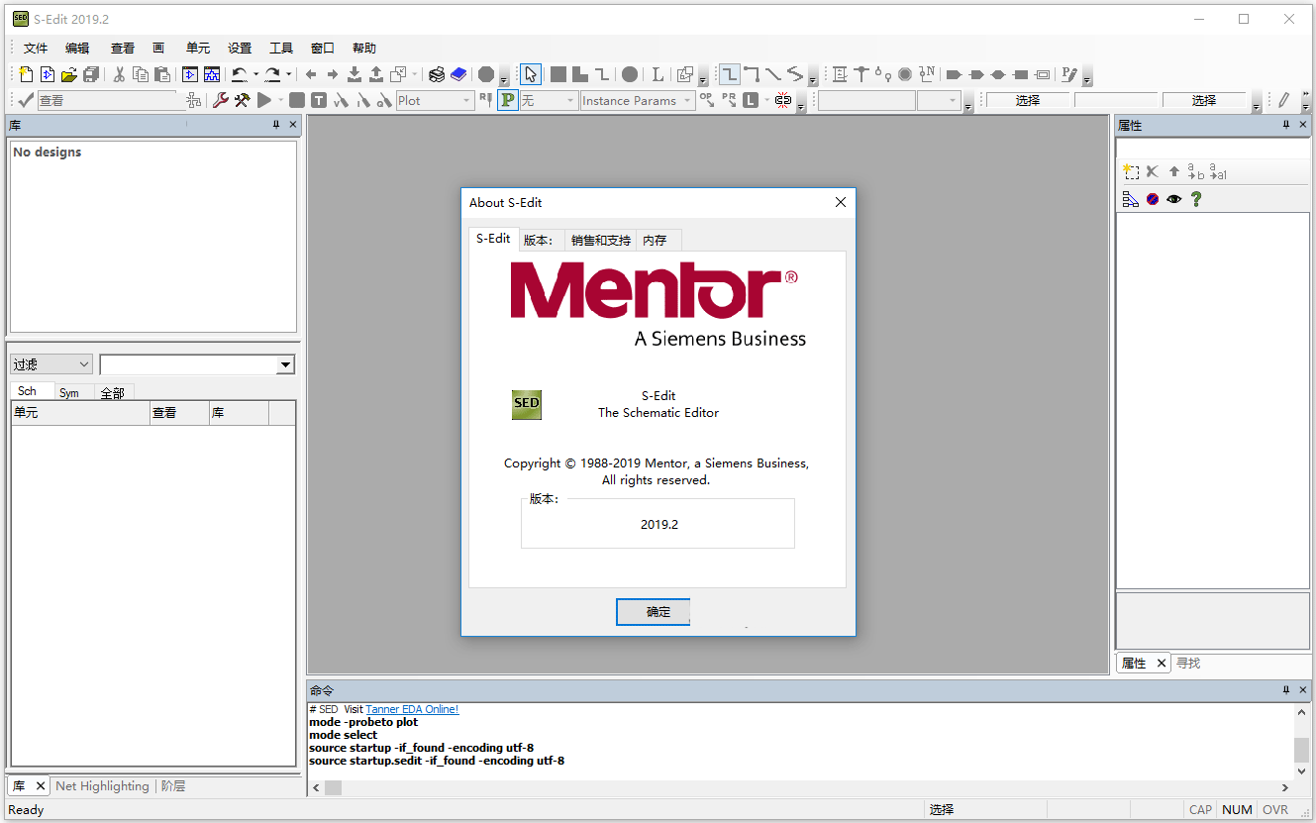Pin the 命令 panel
The image size is (1316, 823).
tap(1286, 690)
